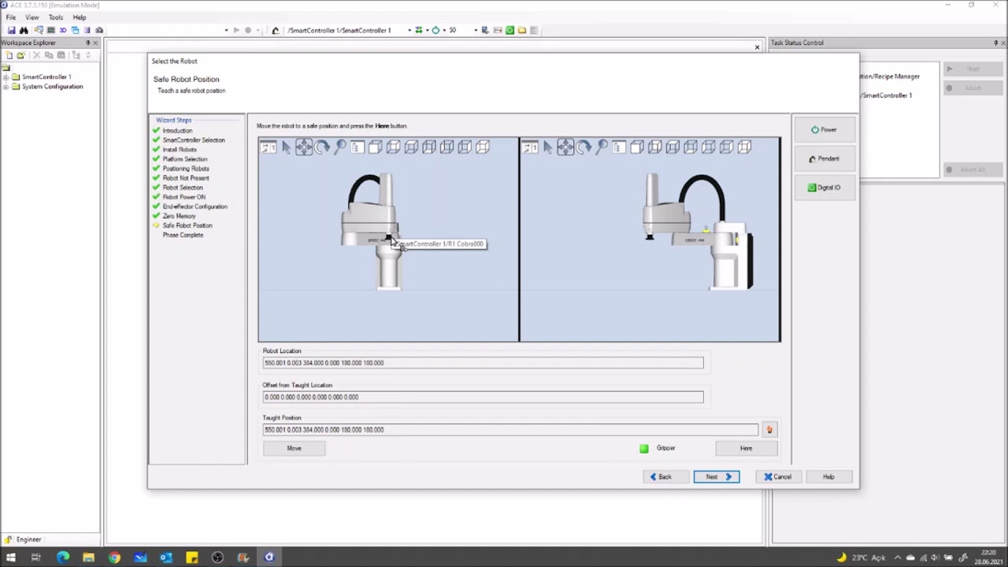Screen dimensions: 1008x567
Task: Select Zero Memory wizard step
Action: coord(179,216)
